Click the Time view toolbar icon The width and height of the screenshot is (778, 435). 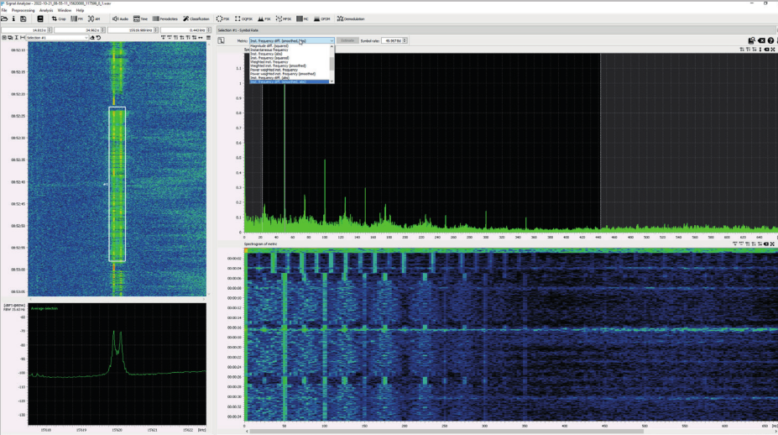(x=141, y=18)
